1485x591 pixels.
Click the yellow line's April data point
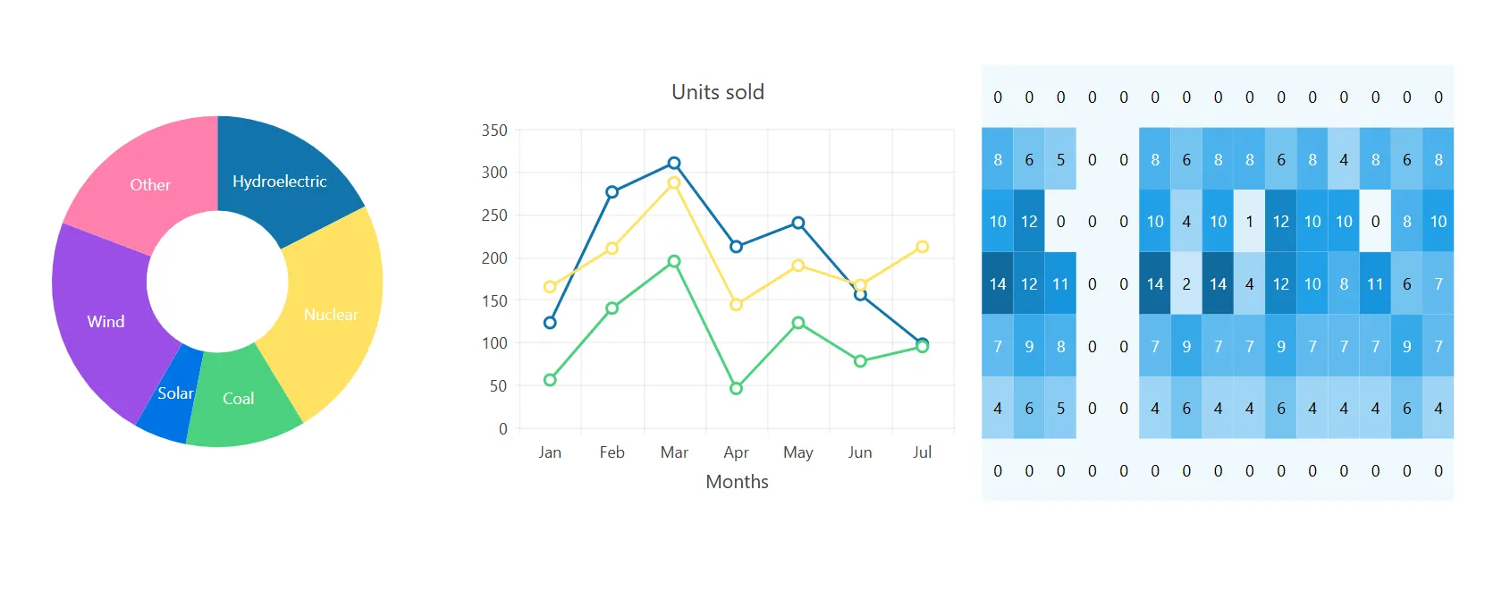pyautogui.click(x=736, y=305)
